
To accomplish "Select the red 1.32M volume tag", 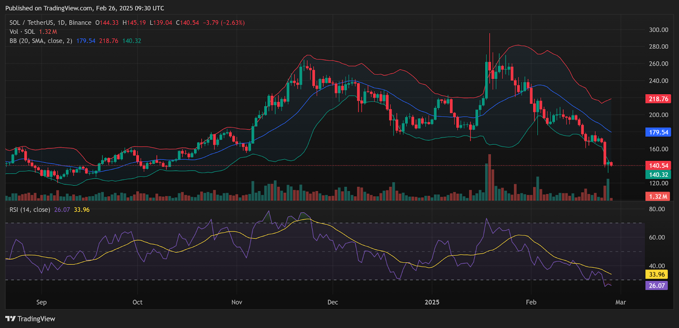I will (x=658, y=196).
